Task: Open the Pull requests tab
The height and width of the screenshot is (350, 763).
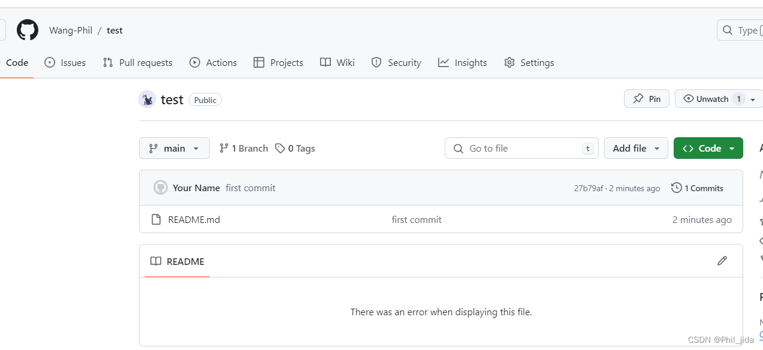Action: pyautogui.click(x=137, y=62)
